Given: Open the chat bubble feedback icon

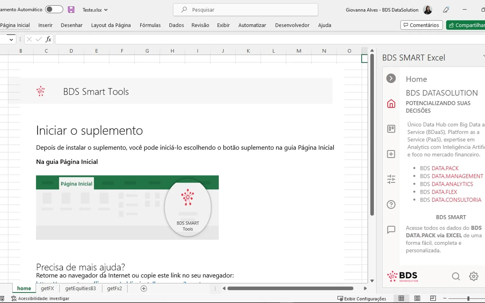Looking at the screenshot, I should click(391, 230).
